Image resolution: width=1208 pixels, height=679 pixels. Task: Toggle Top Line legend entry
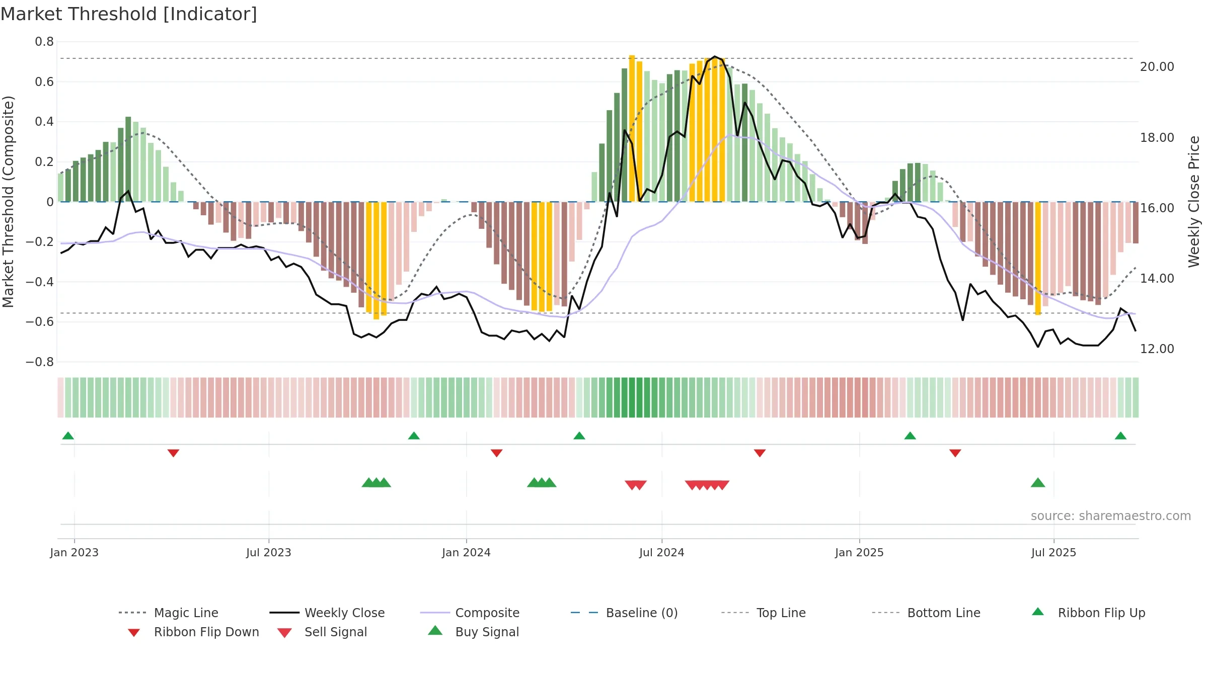click(x=763, y=613)
